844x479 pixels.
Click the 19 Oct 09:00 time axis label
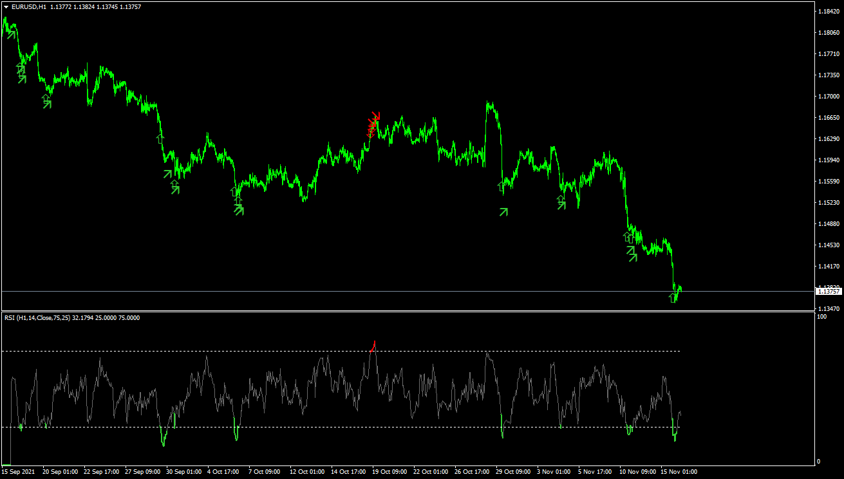388,472
